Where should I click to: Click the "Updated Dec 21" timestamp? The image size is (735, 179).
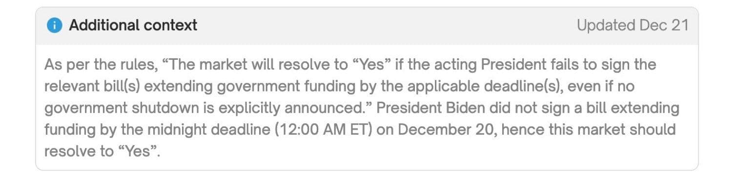coord(633,25)
